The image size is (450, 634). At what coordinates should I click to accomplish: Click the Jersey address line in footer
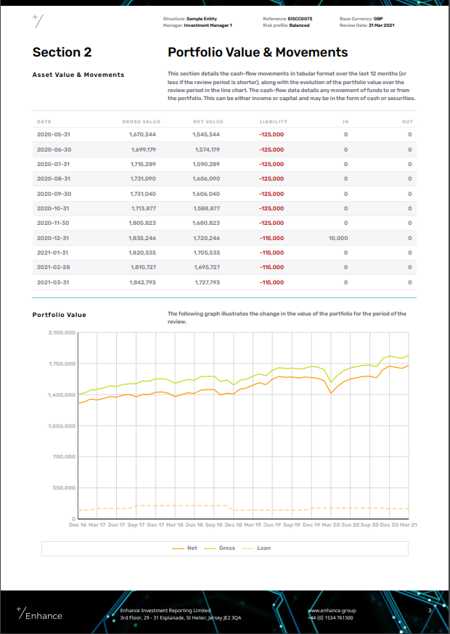181,618
